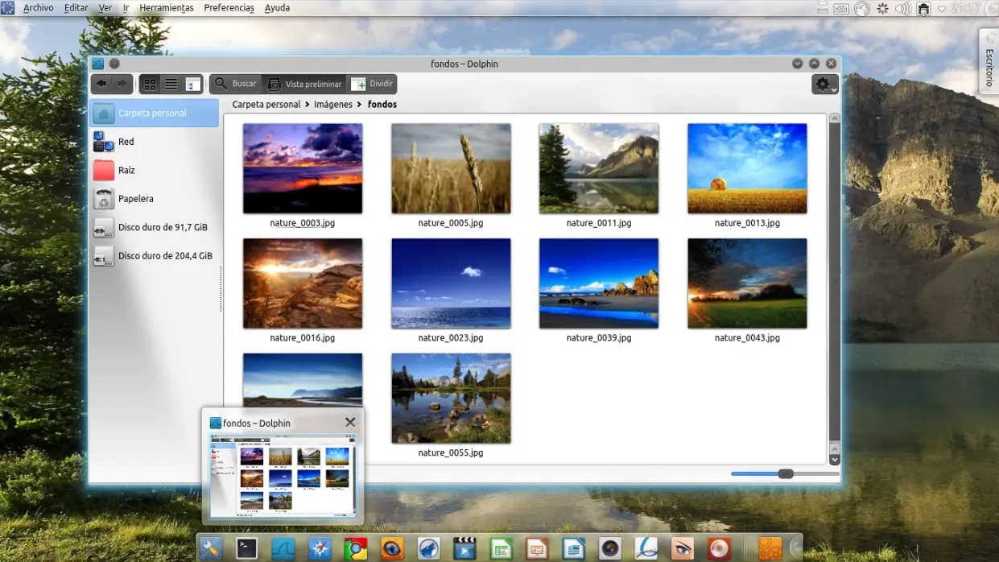Image resolution: width=999 pixels, height=562 pixels.
Task: Switch to details list view mode
Action: click(171, 84)
